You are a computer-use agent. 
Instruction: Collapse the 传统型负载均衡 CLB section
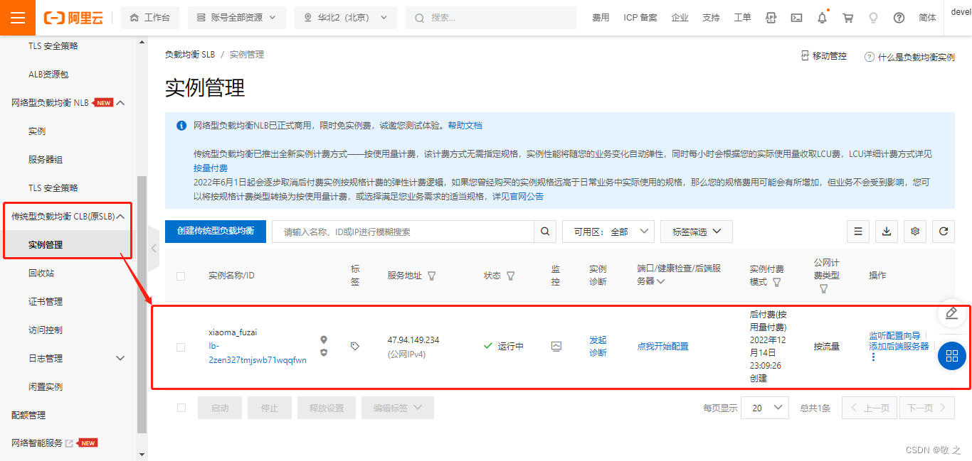coord(120,217)
